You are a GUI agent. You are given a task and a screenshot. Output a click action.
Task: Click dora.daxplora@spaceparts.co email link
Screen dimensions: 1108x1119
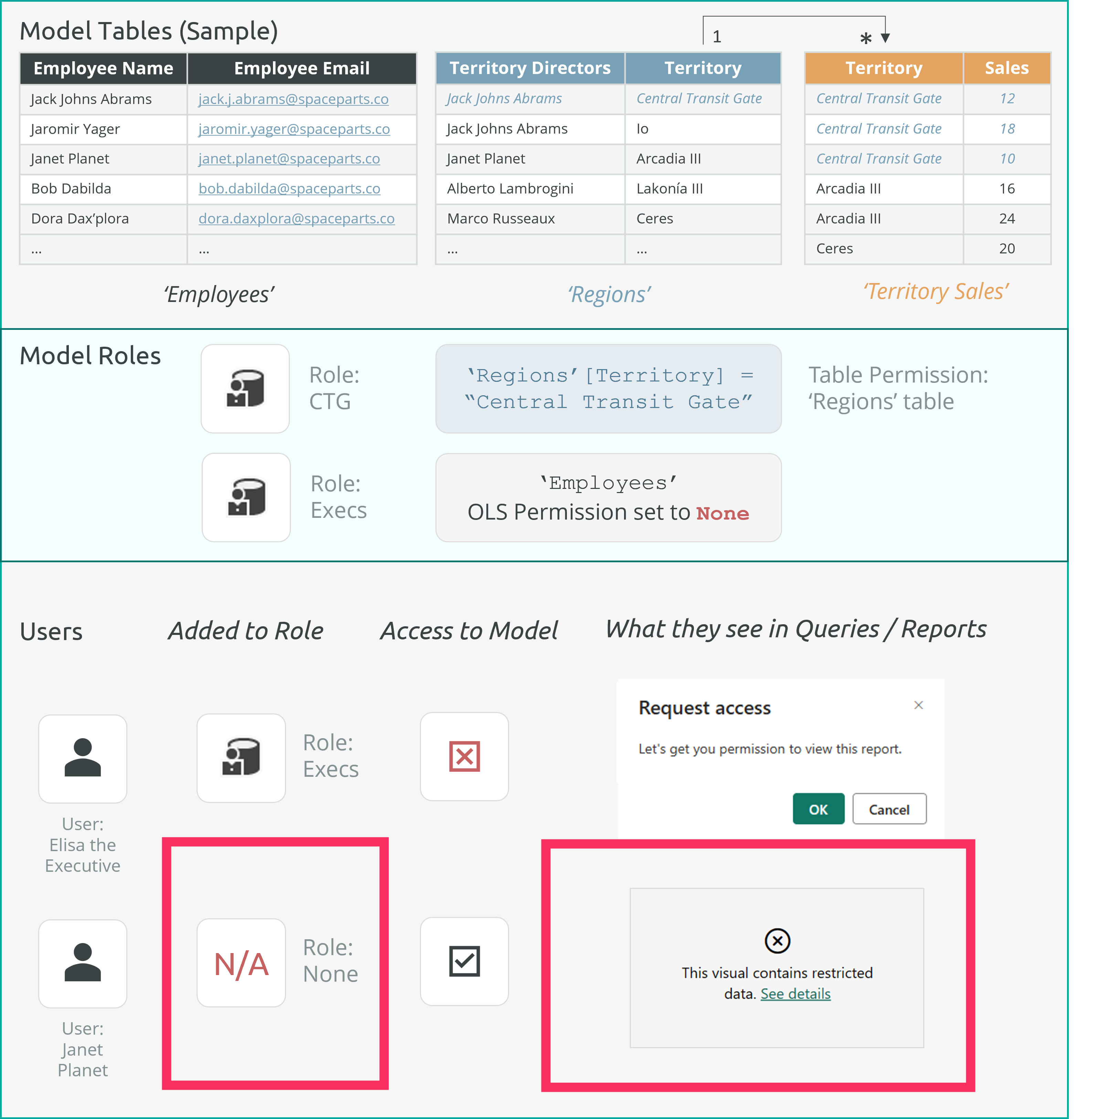pyautogui.click(x=296, y=218)
